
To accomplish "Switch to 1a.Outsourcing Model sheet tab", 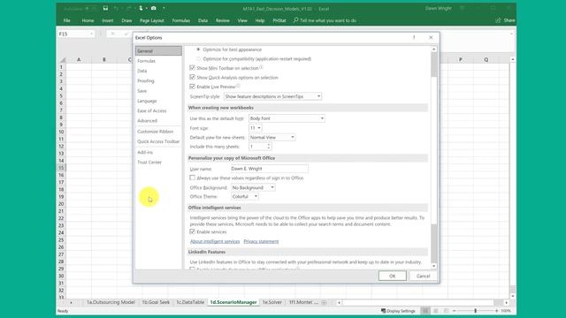I will (111, 302).
